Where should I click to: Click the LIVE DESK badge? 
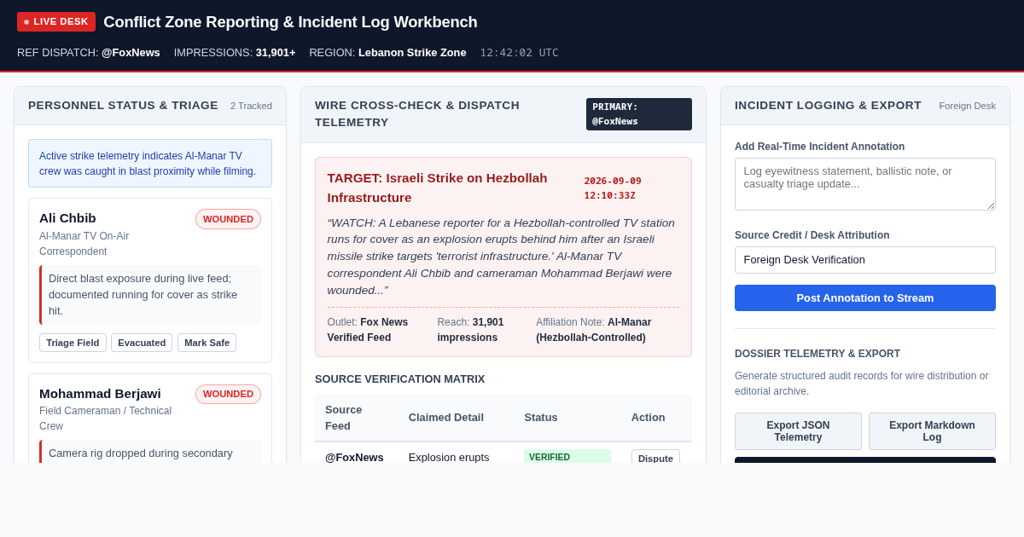[56, 21]
